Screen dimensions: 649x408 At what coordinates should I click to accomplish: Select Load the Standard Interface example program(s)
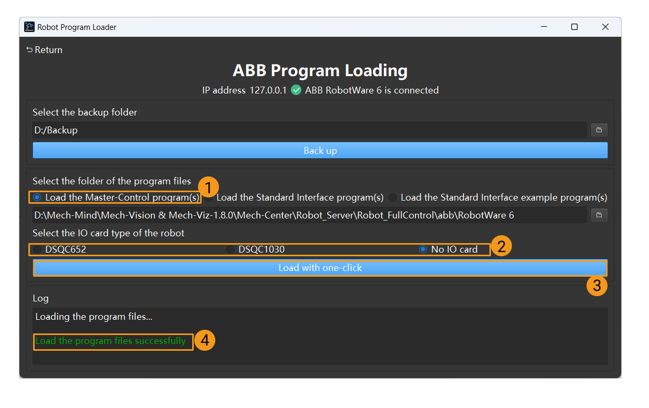coord(392,197)
